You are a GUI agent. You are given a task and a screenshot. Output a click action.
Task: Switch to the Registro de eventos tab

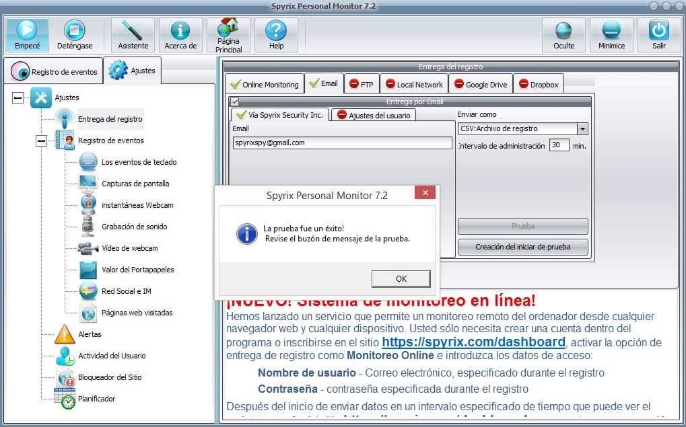pos(54,71)
